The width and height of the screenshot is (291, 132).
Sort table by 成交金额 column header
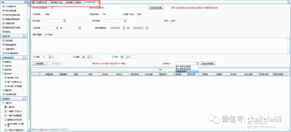coord(251,74)
